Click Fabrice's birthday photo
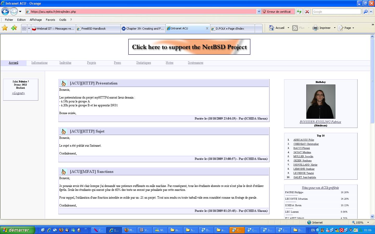 click(x=321, y=102)
